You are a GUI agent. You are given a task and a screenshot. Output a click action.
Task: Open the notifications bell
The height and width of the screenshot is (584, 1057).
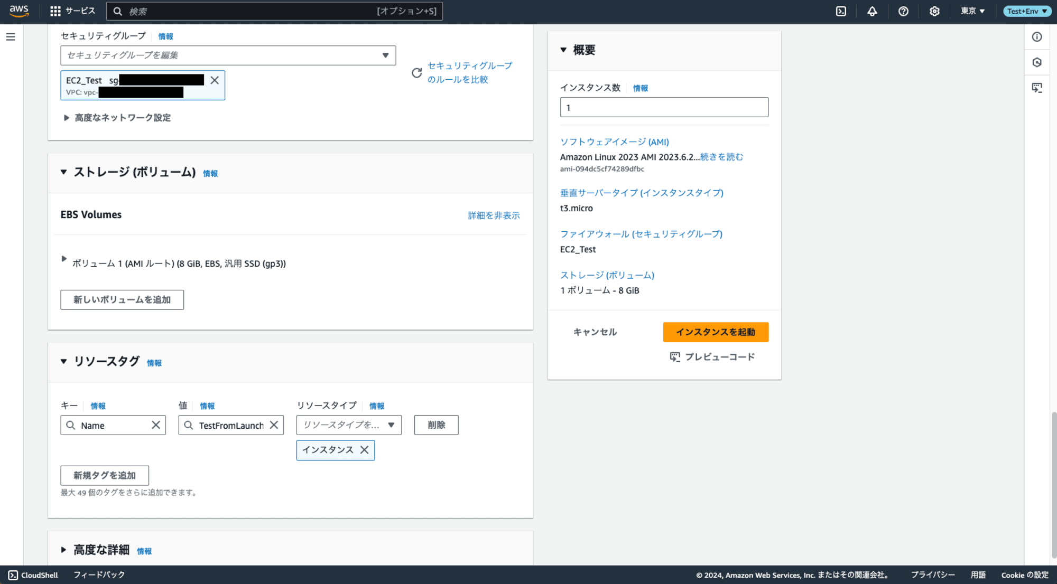872,11
